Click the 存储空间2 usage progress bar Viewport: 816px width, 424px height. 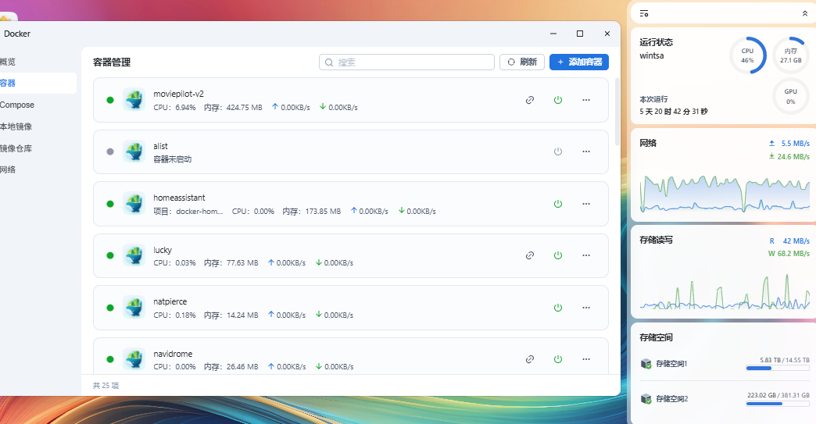click(x=778, y=404)
